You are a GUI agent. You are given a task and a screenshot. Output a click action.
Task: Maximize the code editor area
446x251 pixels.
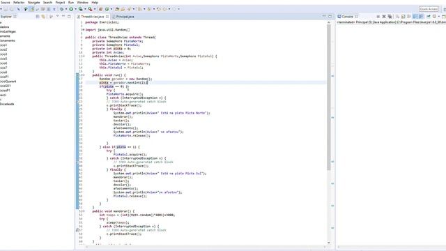point(330,17)
